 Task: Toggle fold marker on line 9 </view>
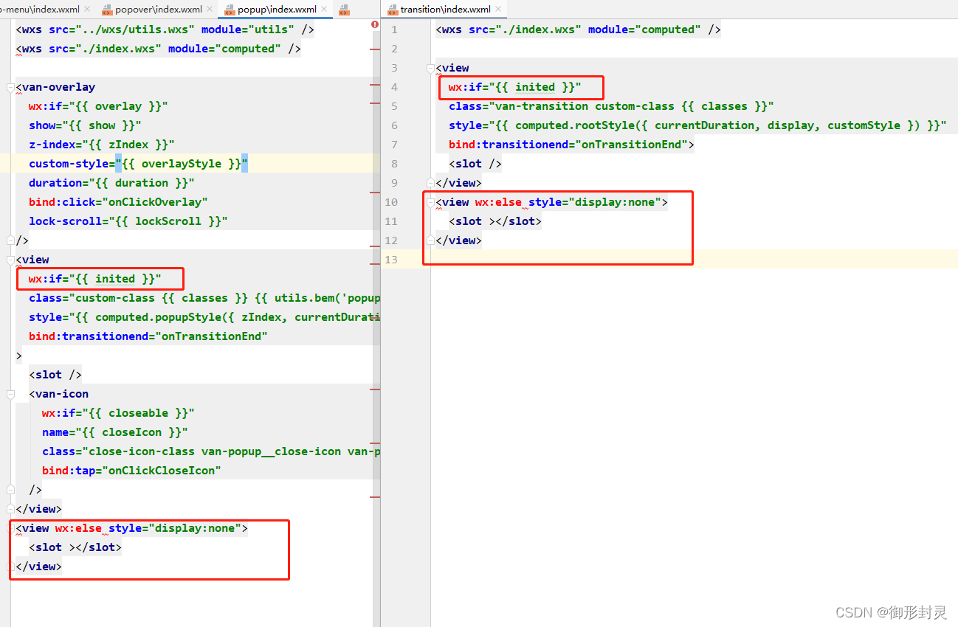coord(431,183)
